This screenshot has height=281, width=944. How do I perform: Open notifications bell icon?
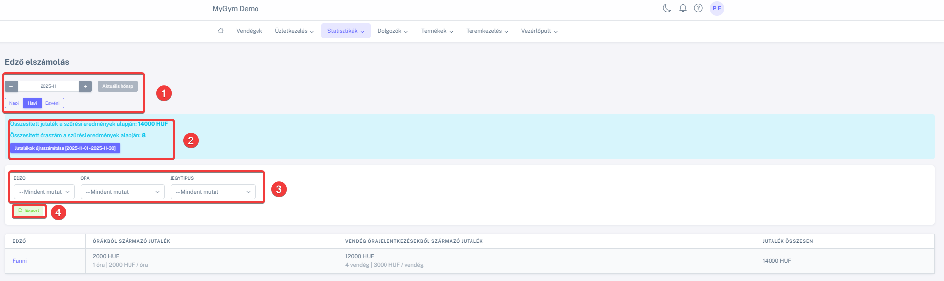[683, 8]
